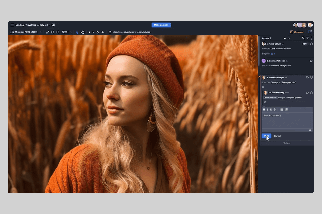The height and width of the screenshot is (214, 322).
Task: Uncheck Caroline Wheeler's resolved comment
Action: coord(311,61)
